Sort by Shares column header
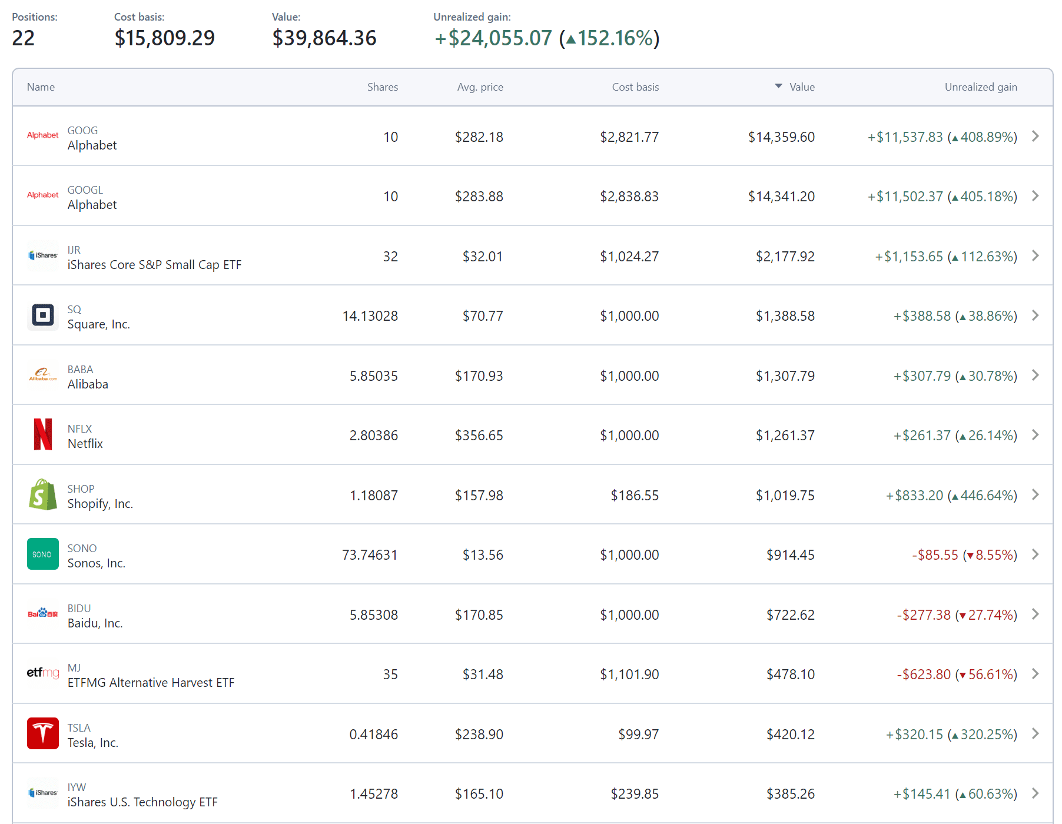The image size is (1062, 824). [x=383, y=87]
